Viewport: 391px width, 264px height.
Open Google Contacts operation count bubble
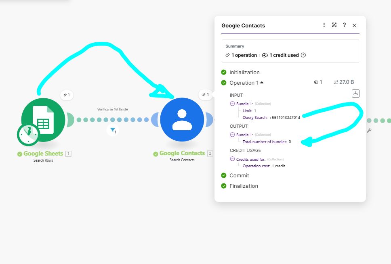[x=205, y=95]
